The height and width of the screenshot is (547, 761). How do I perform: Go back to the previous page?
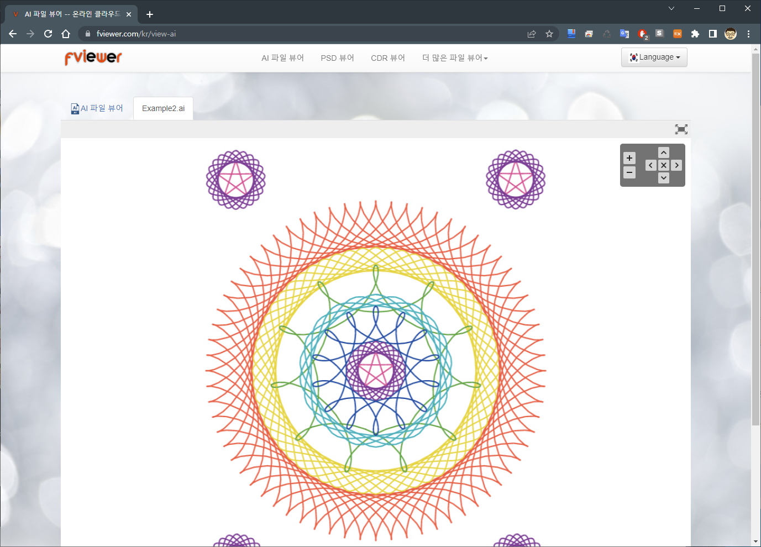point(13,34)
